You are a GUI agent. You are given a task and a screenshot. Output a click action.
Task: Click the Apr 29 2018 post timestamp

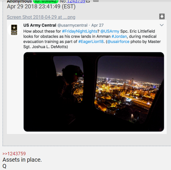pyautogui.click(x=41, y=6)
